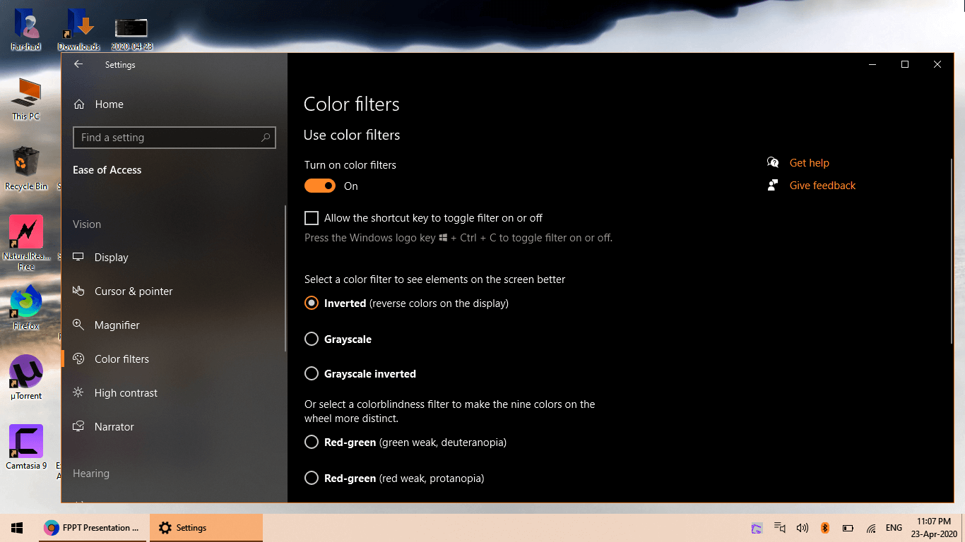This screenshot has height=542, width=965.
Task: Click the Magnifier icon in sidebar
Action: tap(79, 325)
